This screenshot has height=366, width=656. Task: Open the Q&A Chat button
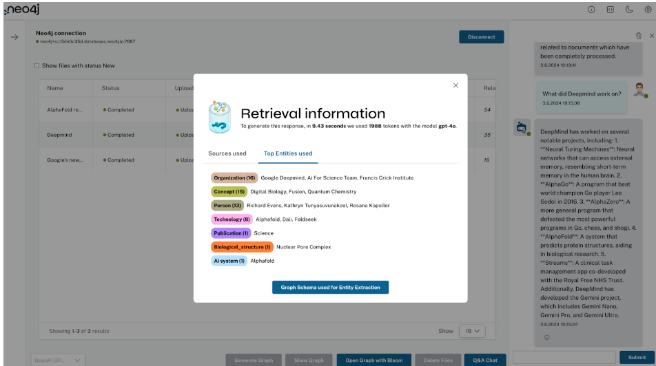click(485, 360)
